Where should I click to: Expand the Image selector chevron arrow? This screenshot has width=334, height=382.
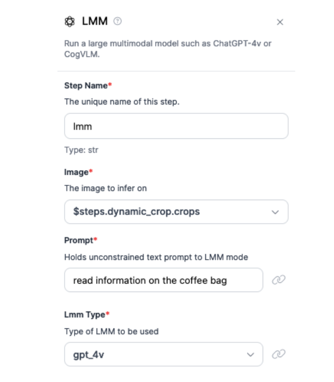point(275,212)
